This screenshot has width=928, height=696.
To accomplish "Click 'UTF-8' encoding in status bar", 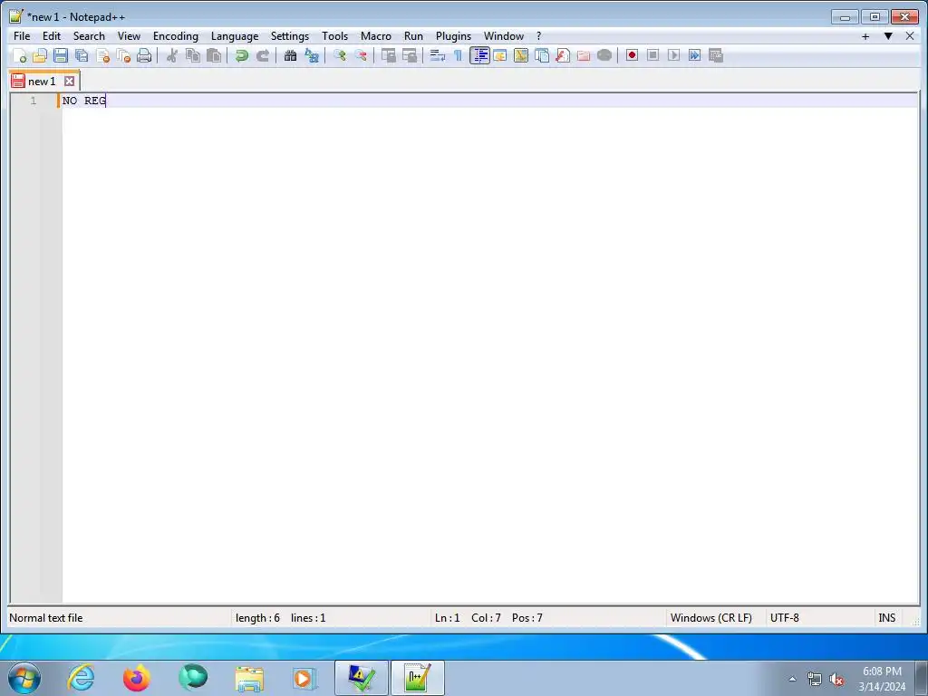I will tap(784, 618).
